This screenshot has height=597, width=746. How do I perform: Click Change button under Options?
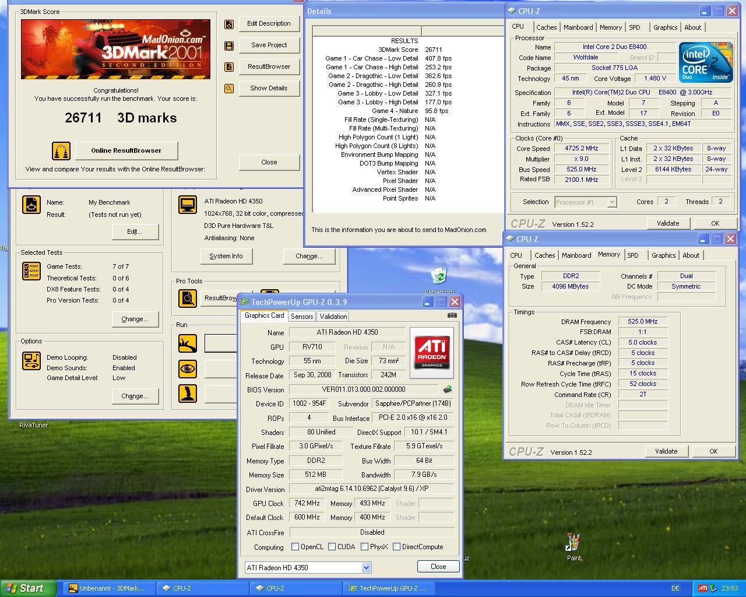[135, 396]
